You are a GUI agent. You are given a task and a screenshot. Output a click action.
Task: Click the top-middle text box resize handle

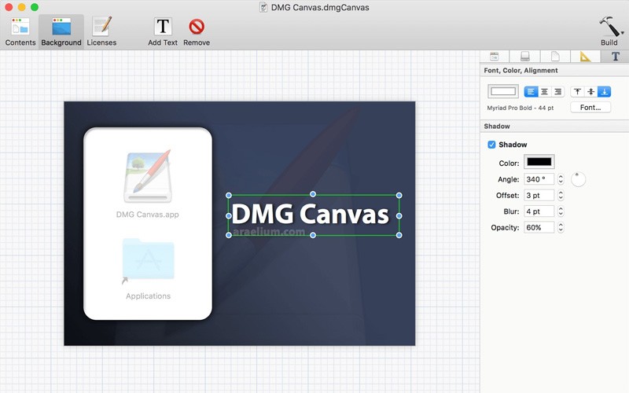pyautogui.click(x=313, y=194)
